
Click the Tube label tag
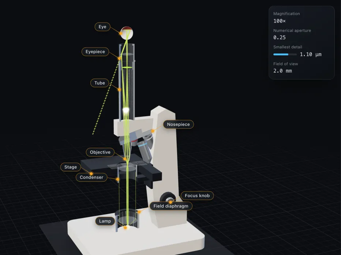tap(100, 83)
